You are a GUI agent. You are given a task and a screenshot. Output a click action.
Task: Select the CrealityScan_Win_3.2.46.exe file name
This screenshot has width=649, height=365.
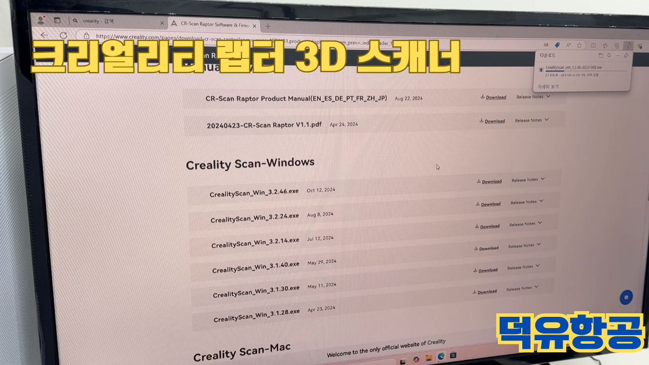pos(254,193)
